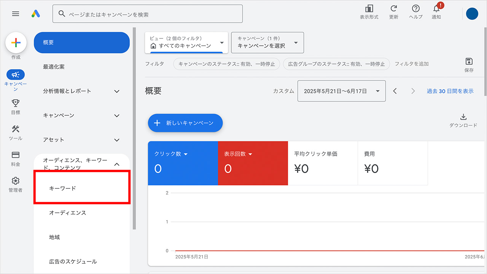This screenshot has width=487, height=274.
Task: Click the 新しいキャンペーン button
Action: [x=185, y=123]
